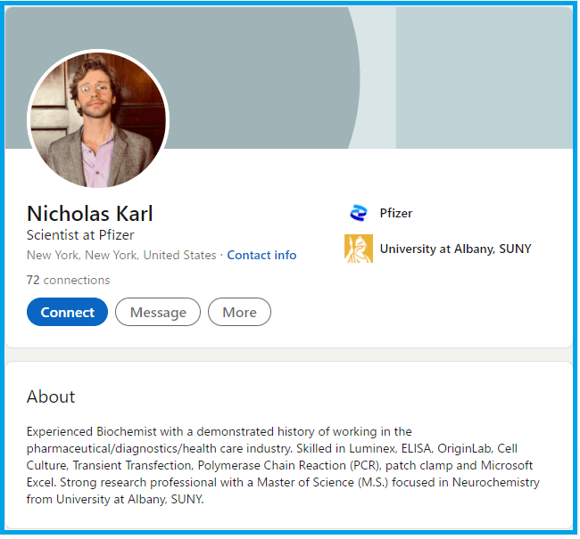Click the Connect button
Viewport: 580px width, 539px height.
[x=67, y=312]
